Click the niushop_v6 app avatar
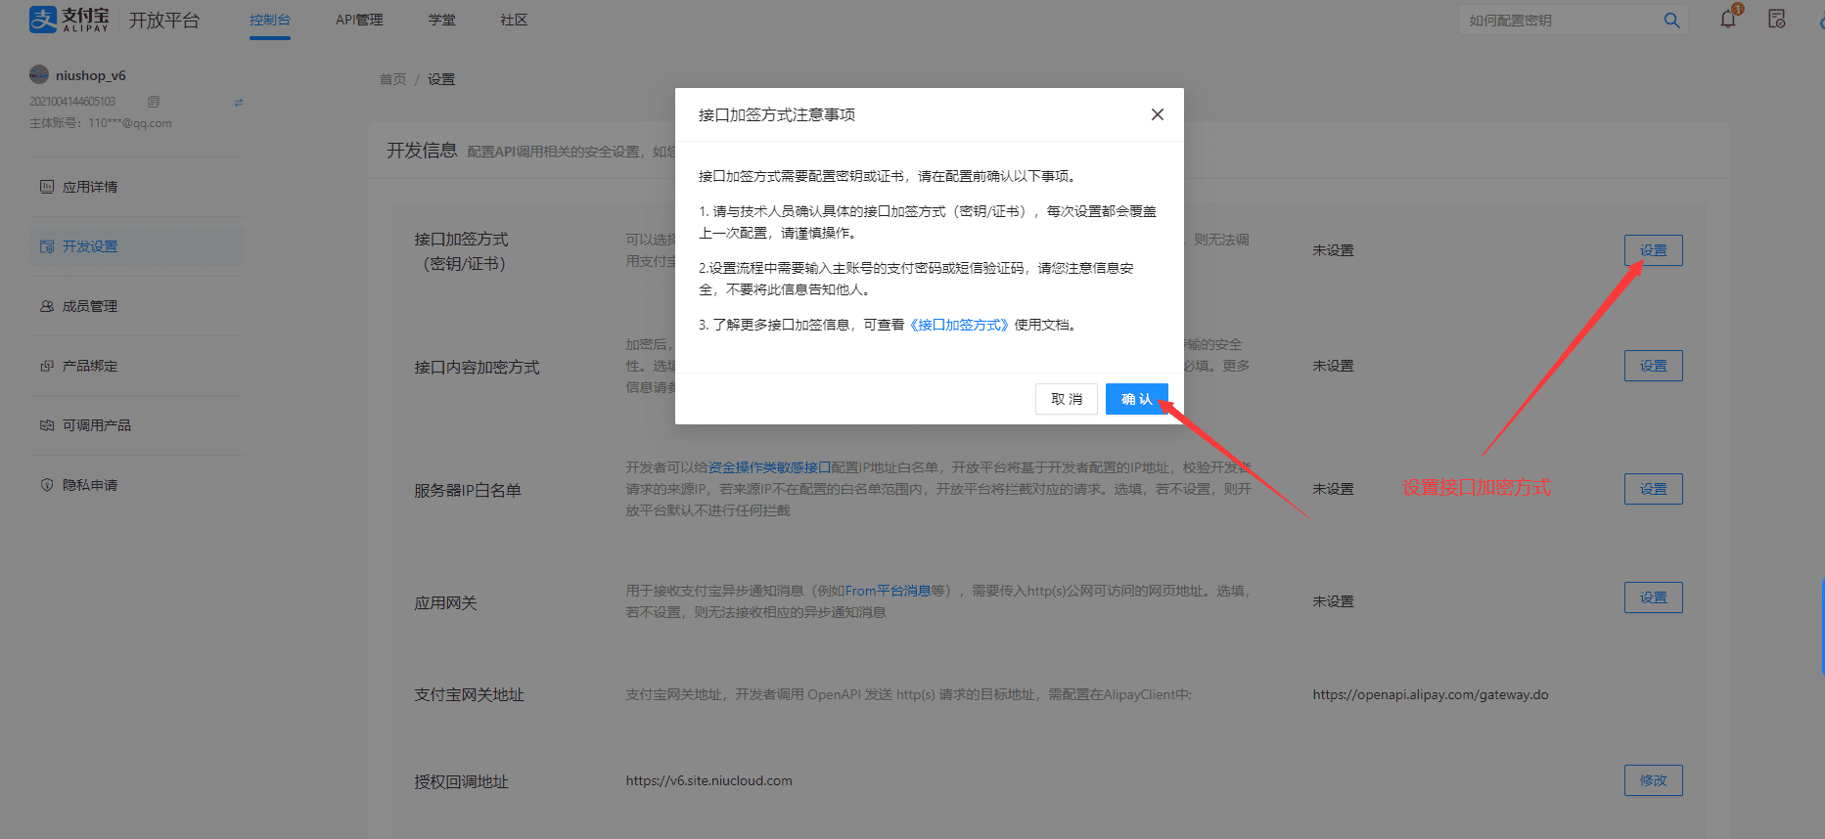The image size is (1825, 839). click(x=39, y=75)
